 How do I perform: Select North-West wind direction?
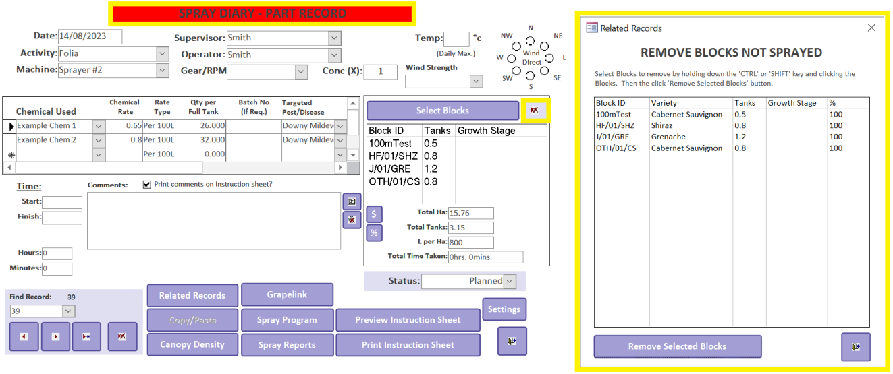click(x=517, y=46)
